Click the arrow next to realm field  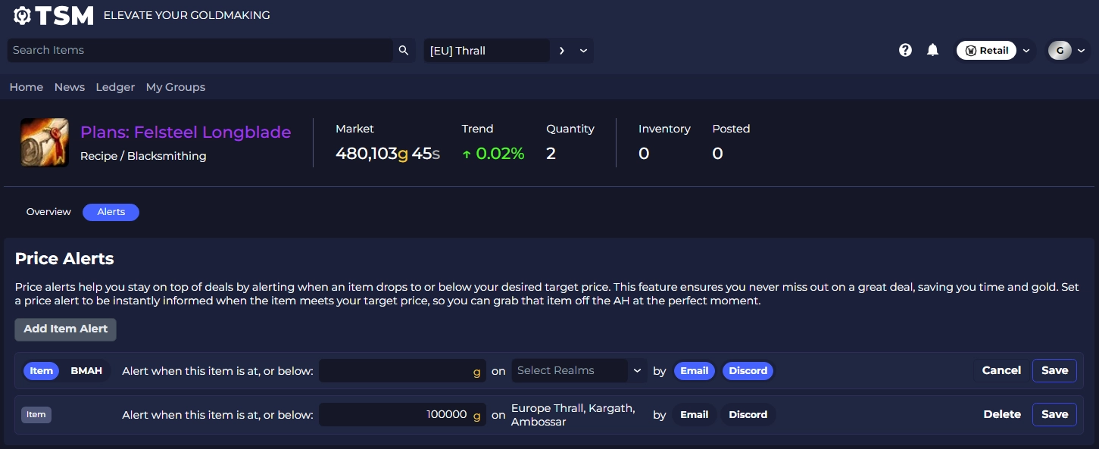(x=561, y=51)
